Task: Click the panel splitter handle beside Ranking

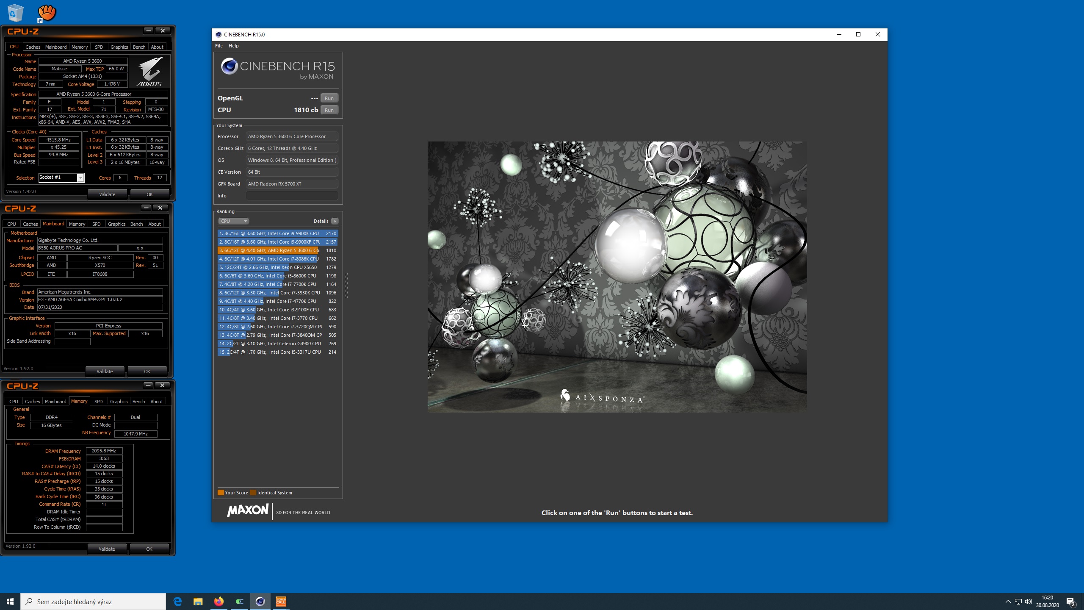Action: [x=347, y=286]
